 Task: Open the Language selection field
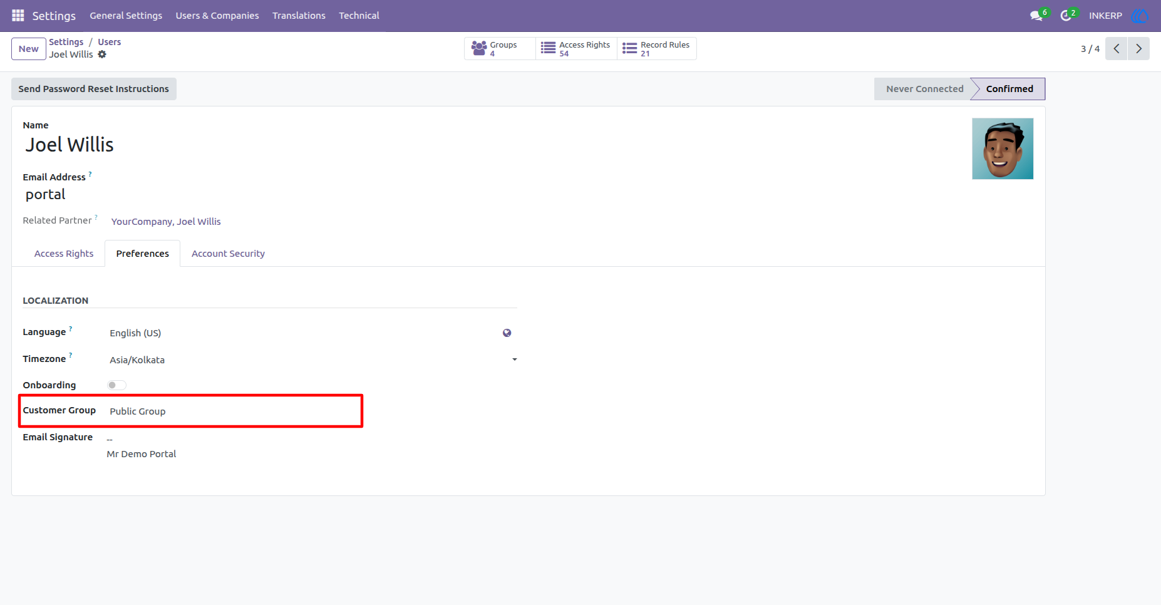pyautogui.click(x=304, y=333)
